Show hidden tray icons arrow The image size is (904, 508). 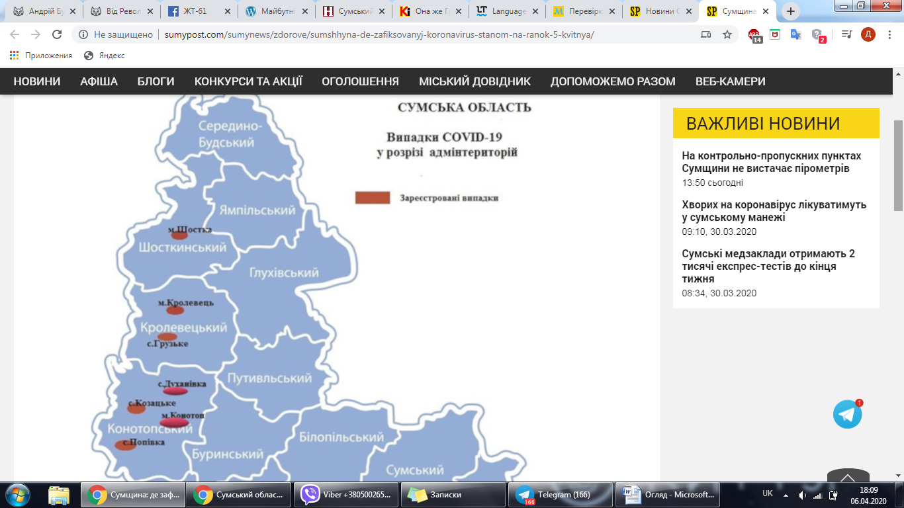tap(786, 494)
